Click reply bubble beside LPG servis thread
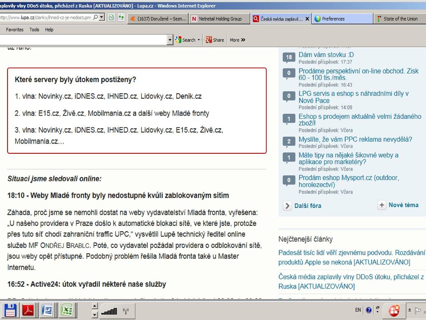This screenshot has height=320, width=426. [289, 96]
